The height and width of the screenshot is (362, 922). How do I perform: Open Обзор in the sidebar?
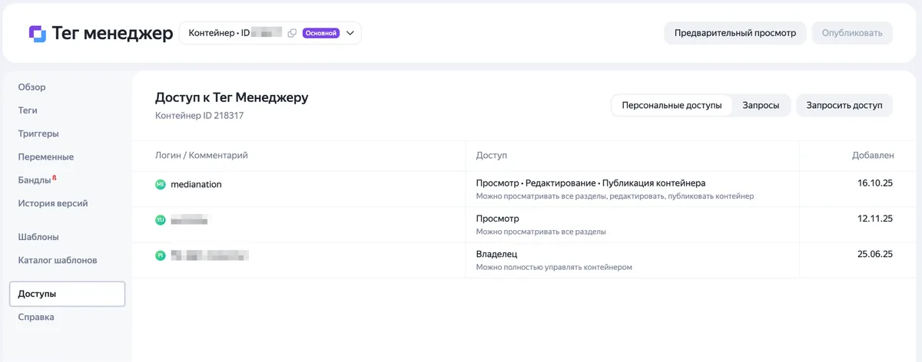click(32, 87)
